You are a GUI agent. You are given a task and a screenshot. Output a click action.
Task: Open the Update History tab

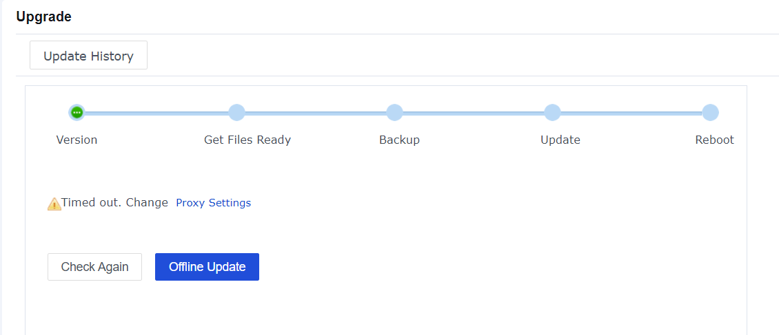click(88, 56)
